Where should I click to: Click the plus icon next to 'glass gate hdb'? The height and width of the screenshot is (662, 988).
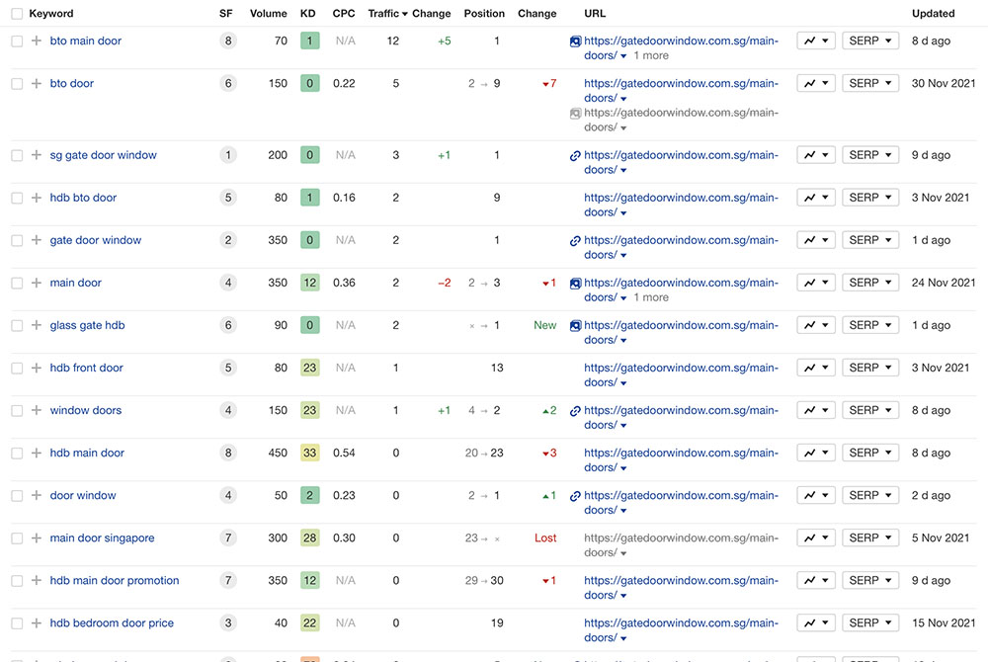tap(37, 325)
